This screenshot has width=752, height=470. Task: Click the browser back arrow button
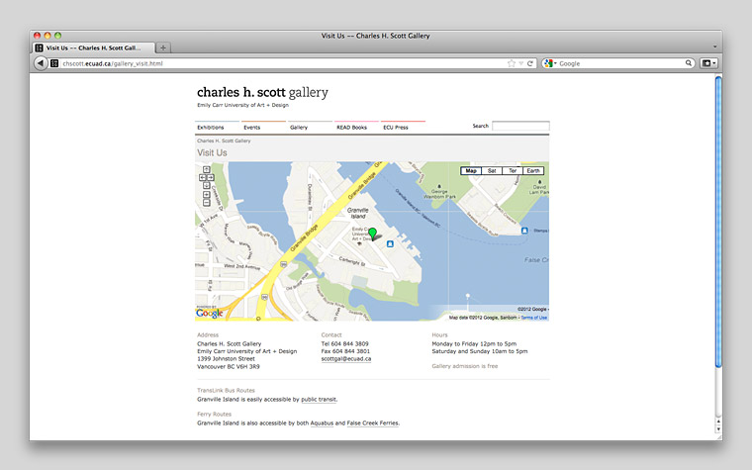pos(41,63)
